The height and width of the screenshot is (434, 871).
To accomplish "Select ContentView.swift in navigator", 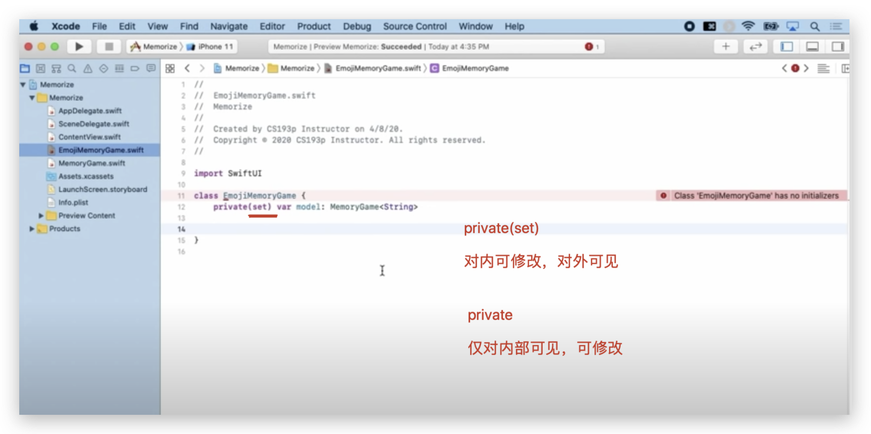I will tap(90, 137).
